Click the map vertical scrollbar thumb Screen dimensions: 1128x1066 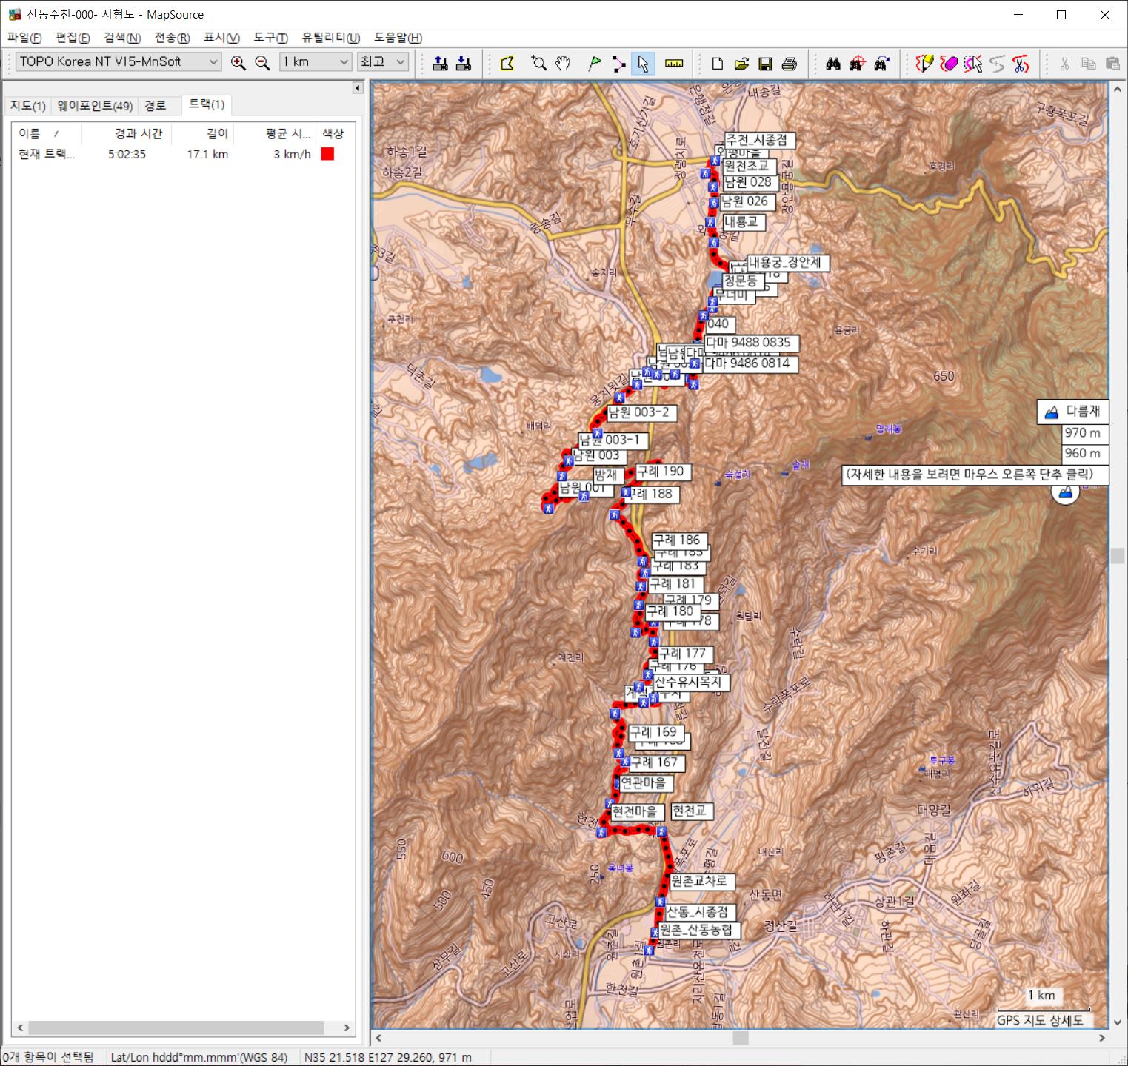tap(1118, 555)
